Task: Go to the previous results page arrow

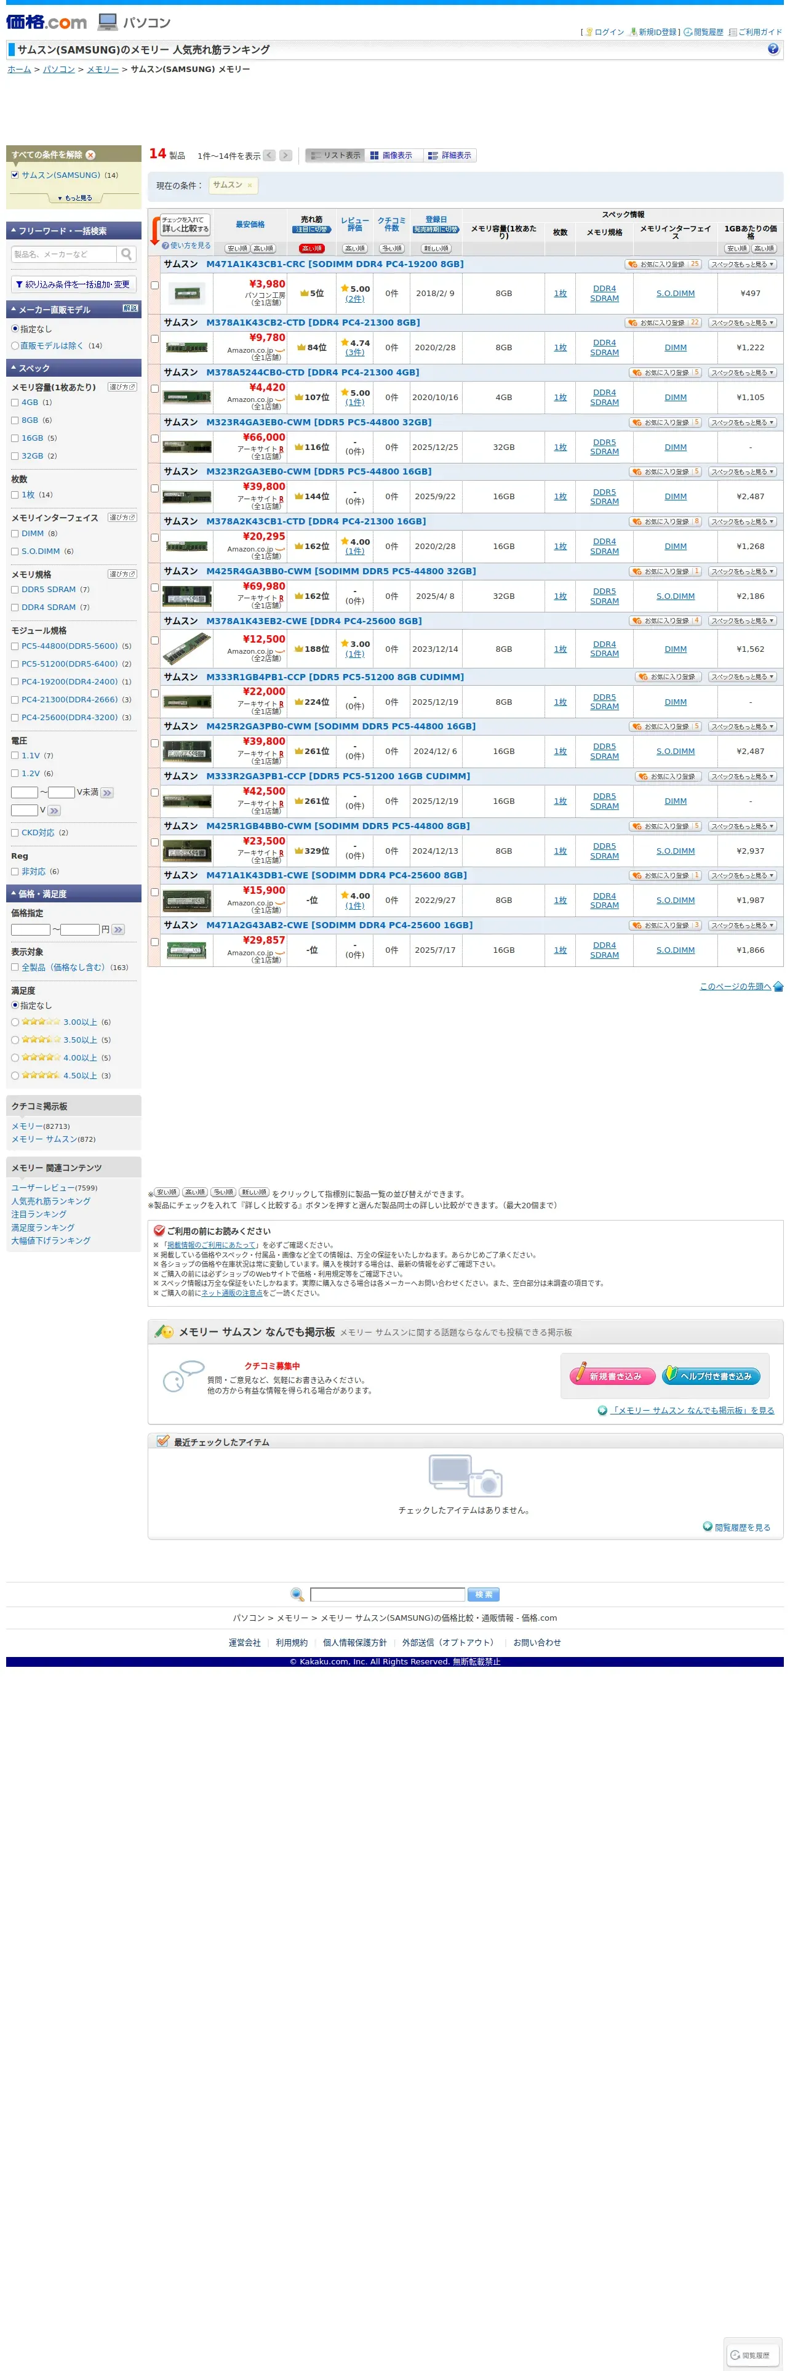Action: pos(269,156)
